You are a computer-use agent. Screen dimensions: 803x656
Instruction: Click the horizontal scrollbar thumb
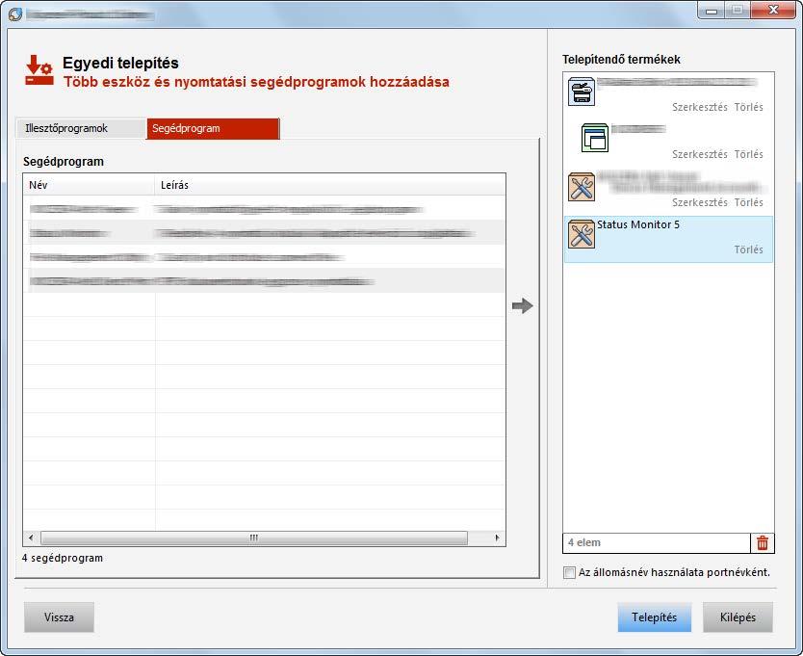(x=254, y=538)
